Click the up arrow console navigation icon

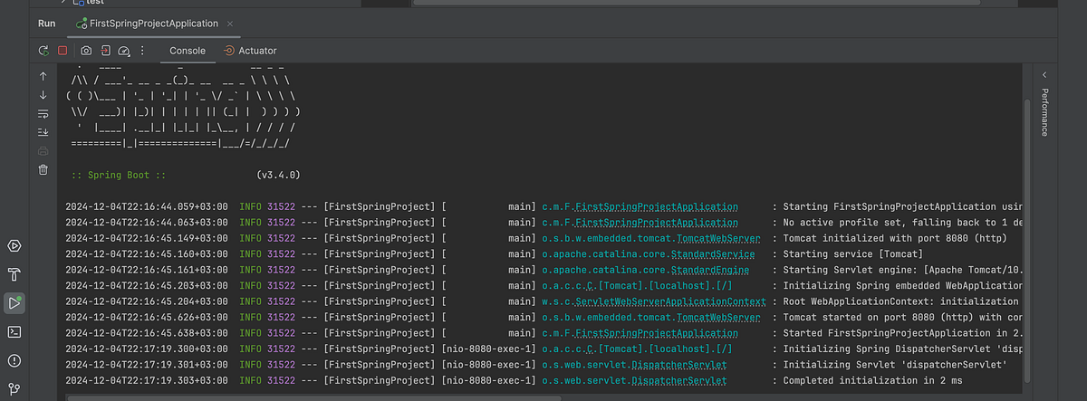(x=43, y=76)
